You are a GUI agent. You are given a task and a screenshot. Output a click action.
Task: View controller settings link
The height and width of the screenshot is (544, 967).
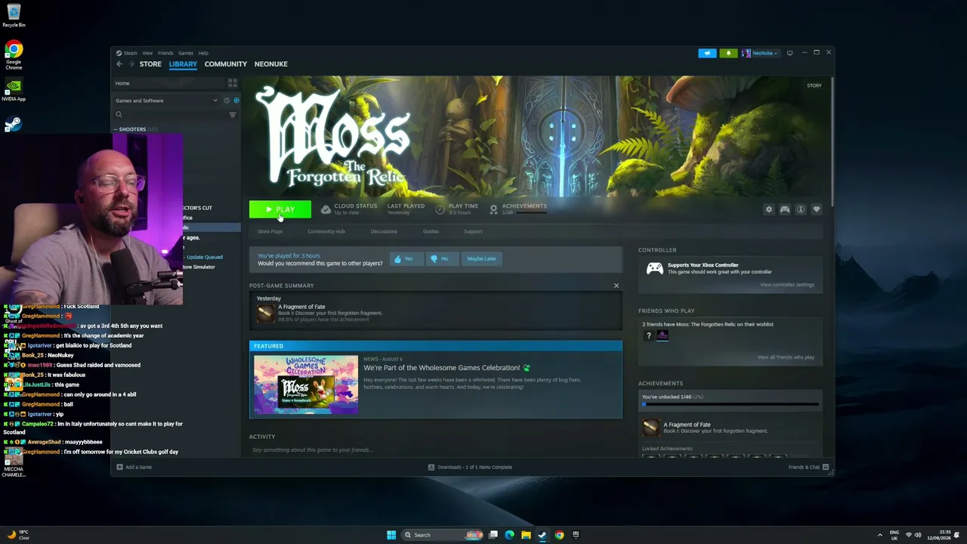tap(787, 285)
